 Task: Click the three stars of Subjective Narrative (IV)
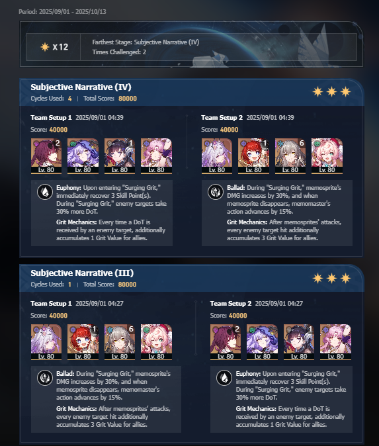(331, 92)
